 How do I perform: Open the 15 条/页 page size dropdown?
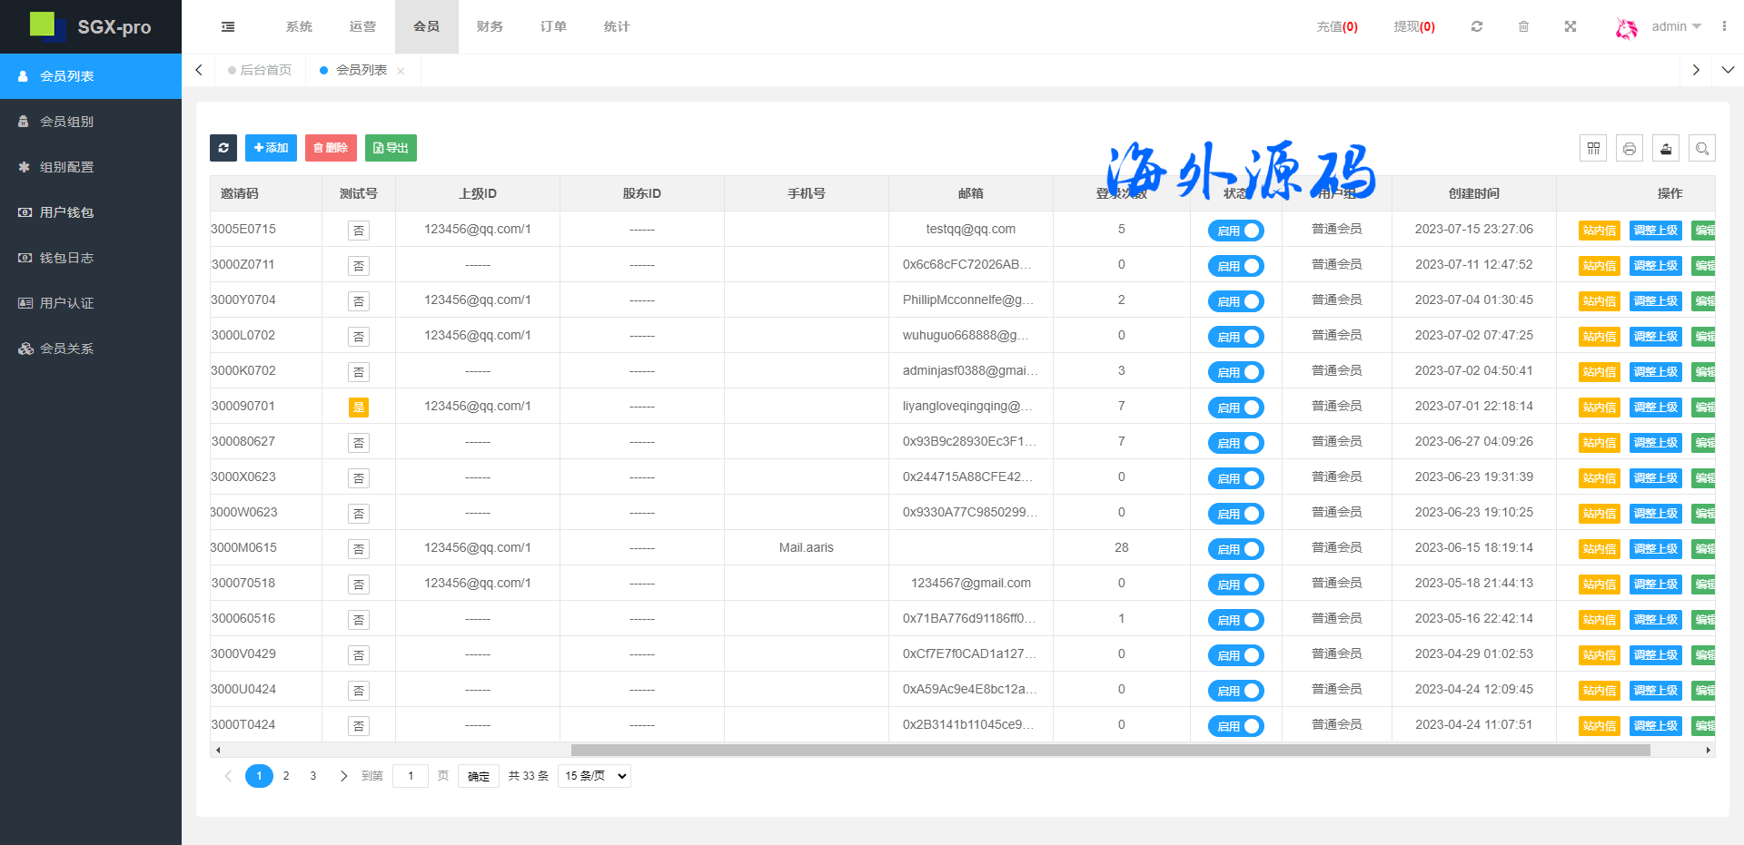594,776
